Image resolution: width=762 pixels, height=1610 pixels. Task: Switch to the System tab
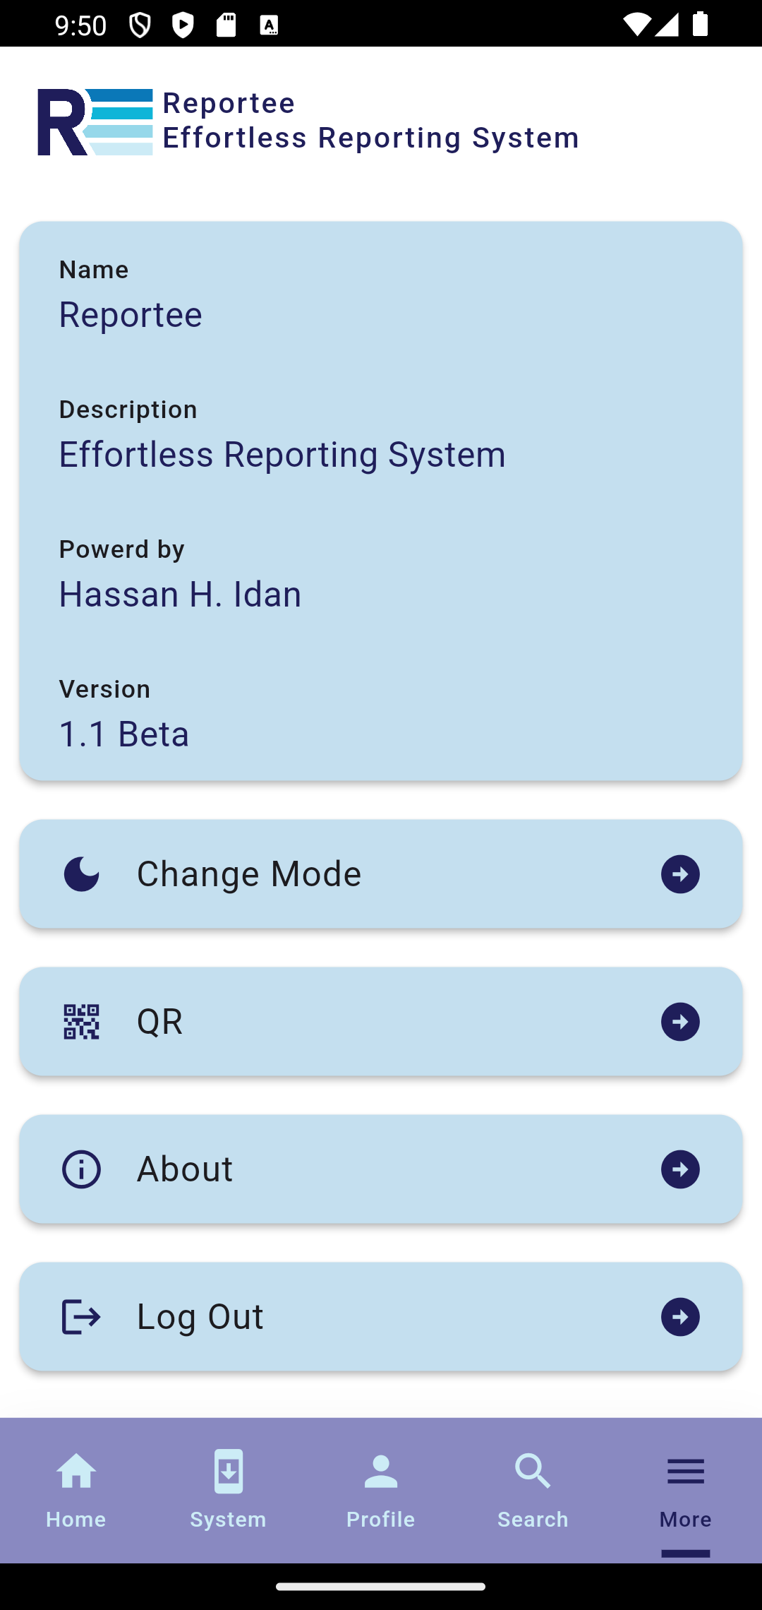point(229,1490)
